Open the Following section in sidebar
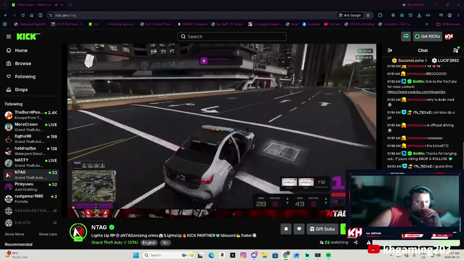 tap(21, 76)
